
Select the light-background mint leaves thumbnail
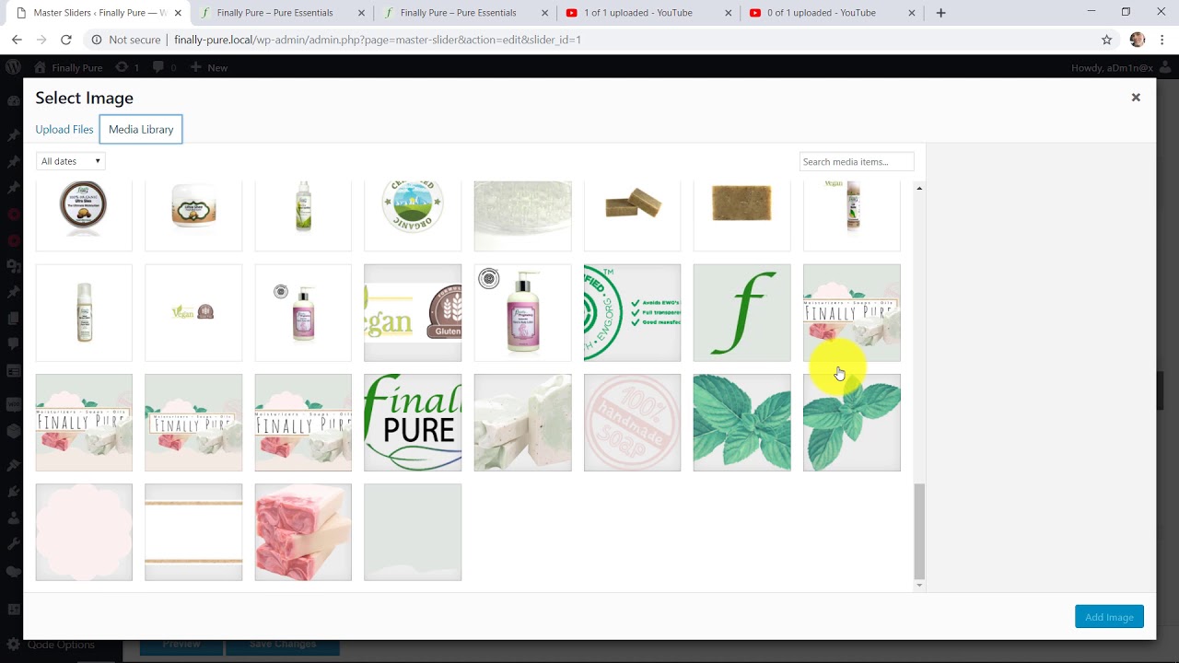point(741,423)
